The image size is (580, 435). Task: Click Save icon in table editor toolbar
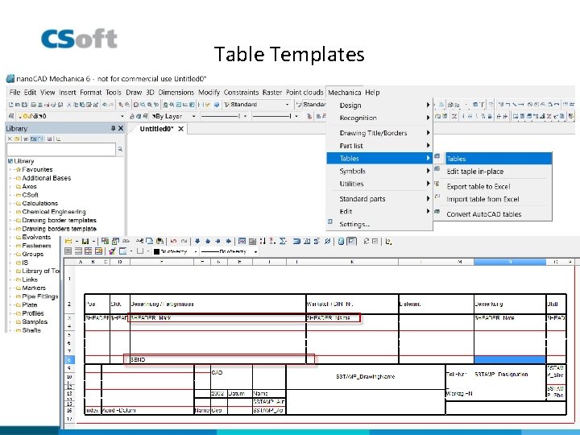pos(85,241)
